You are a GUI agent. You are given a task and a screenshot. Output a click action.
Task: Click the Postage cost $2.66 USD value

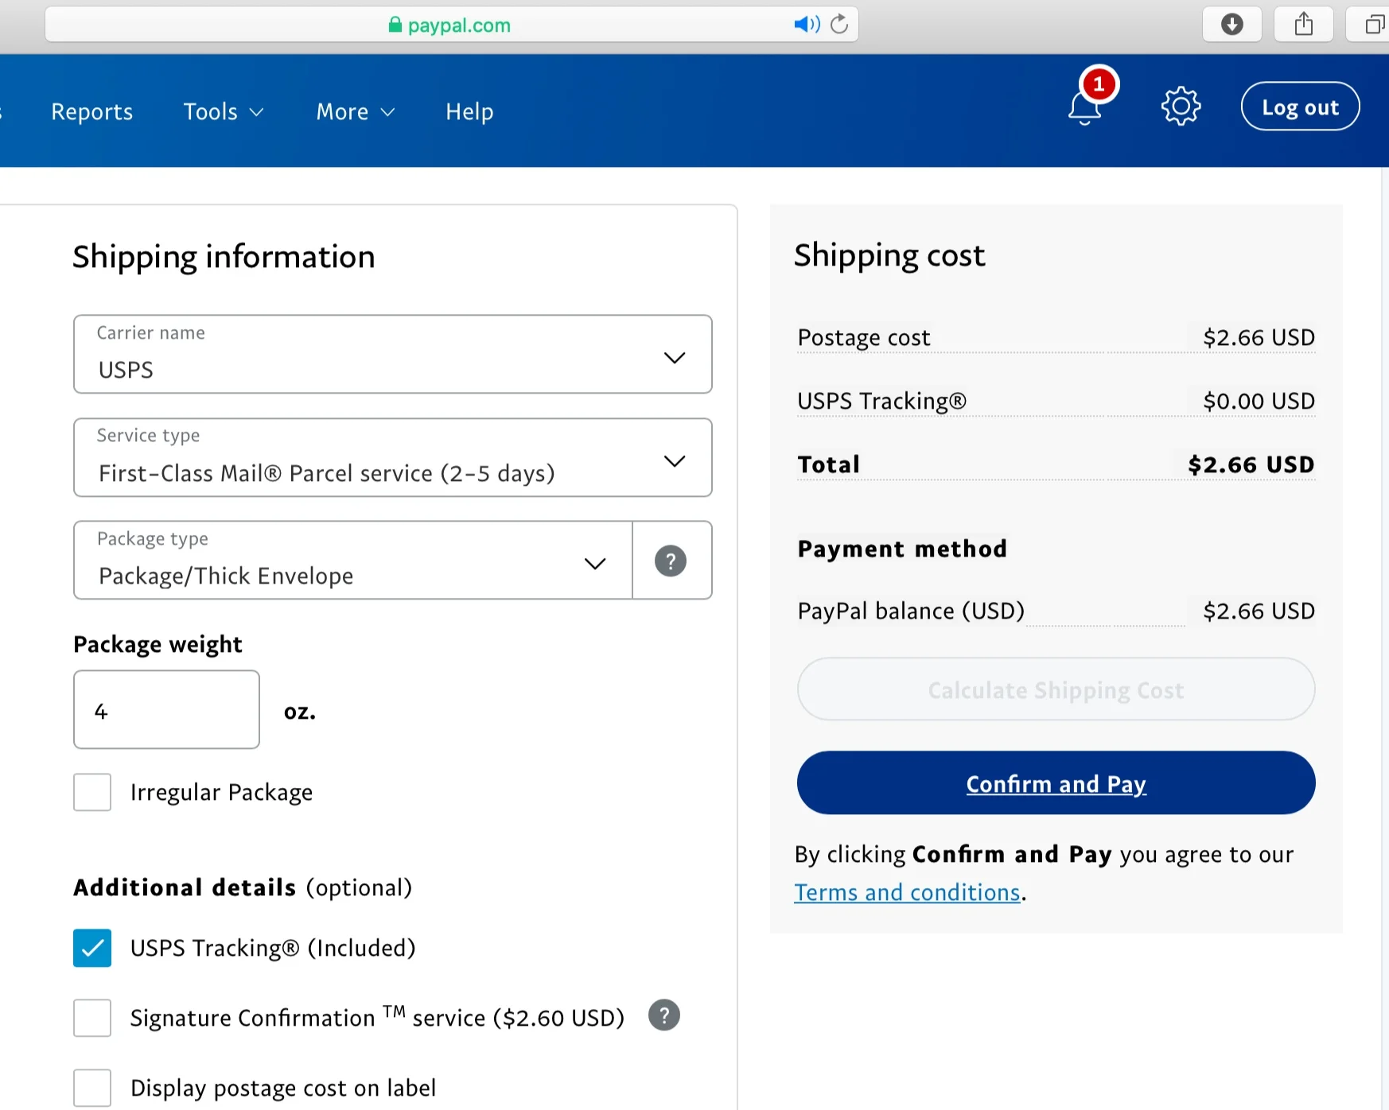click(1259, 337)
